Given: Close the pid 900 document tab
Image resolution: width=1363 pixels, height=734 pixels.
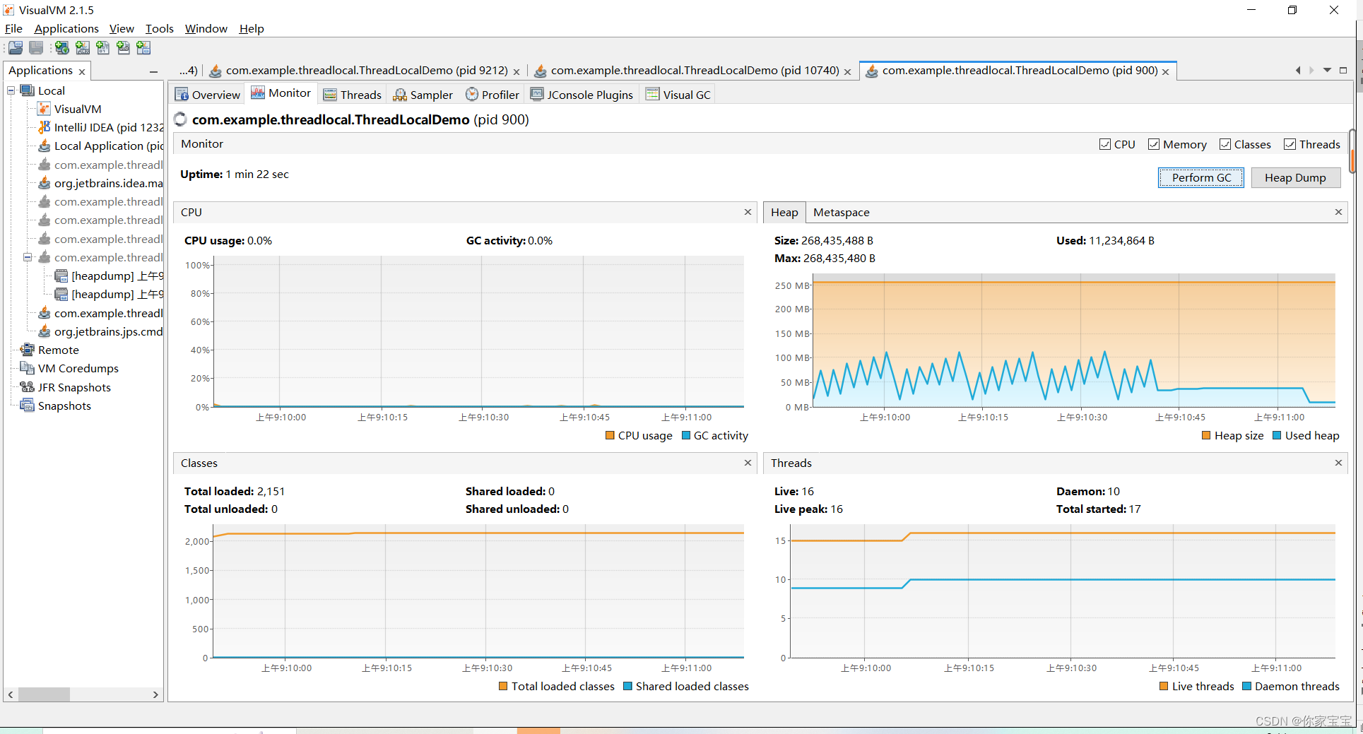Looking at the screenshot, I should pyautogui.click(x=1165, y=71).
